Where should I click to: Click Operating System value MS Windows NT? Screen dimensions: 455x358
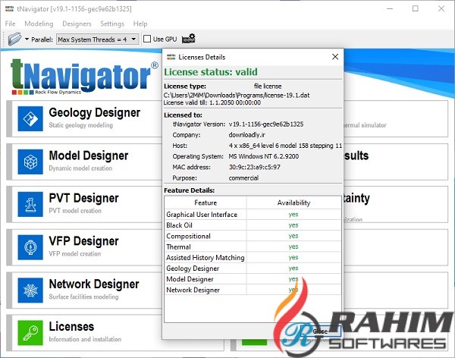coord(263,156)
